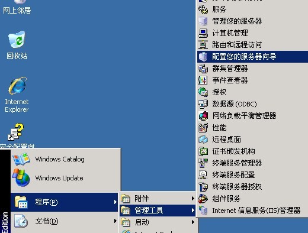This screenshot has height=233, width=308.
Task: Click the 配置您的服务器向导 icon
Action: pos(203,57)
